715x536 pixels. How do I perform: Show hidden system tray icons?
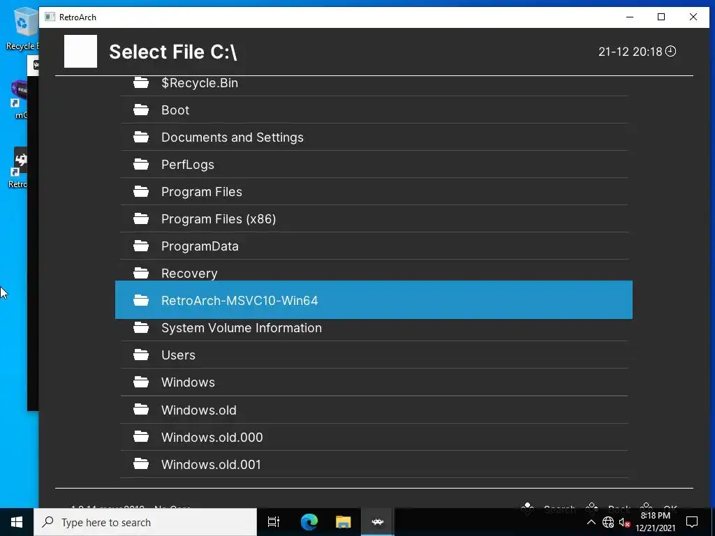point(591,522)
